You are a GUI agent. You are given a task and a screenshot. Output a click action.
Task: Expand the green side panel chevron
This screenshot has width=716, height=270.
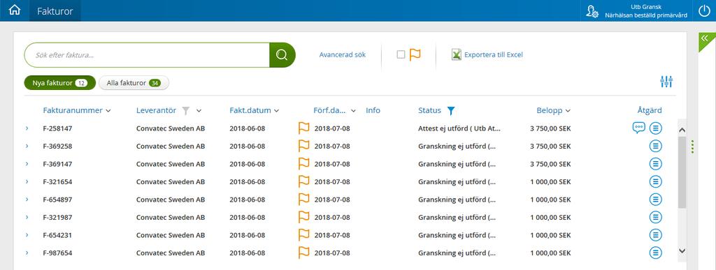pos(705,38)
